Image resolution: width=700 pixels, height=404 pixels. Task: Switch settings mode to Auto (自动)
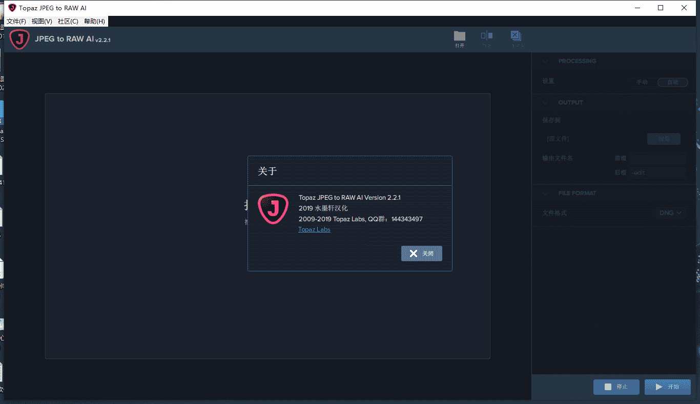pos(672,82)
